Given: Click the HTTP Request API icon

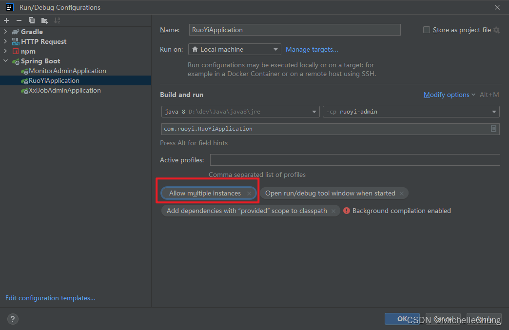Looking at the screenshot, I should click(16, 41).
